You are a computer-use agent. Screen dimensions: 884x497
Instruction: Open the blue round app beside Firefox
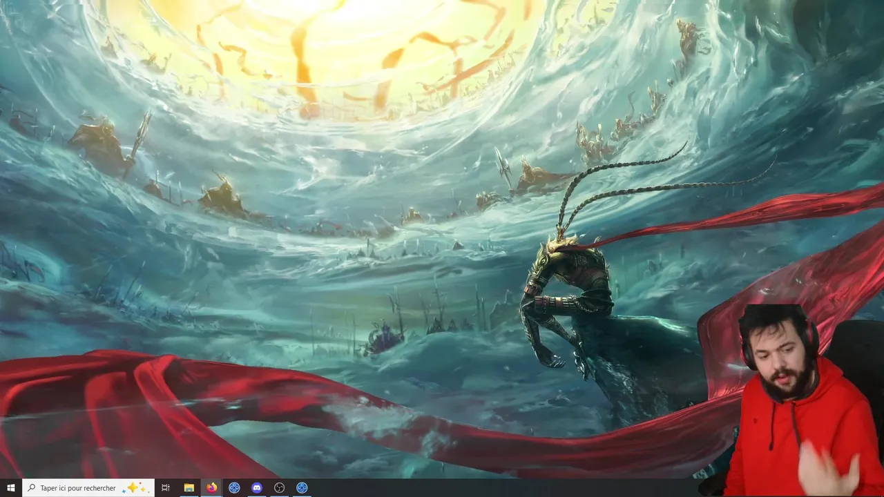234,488
